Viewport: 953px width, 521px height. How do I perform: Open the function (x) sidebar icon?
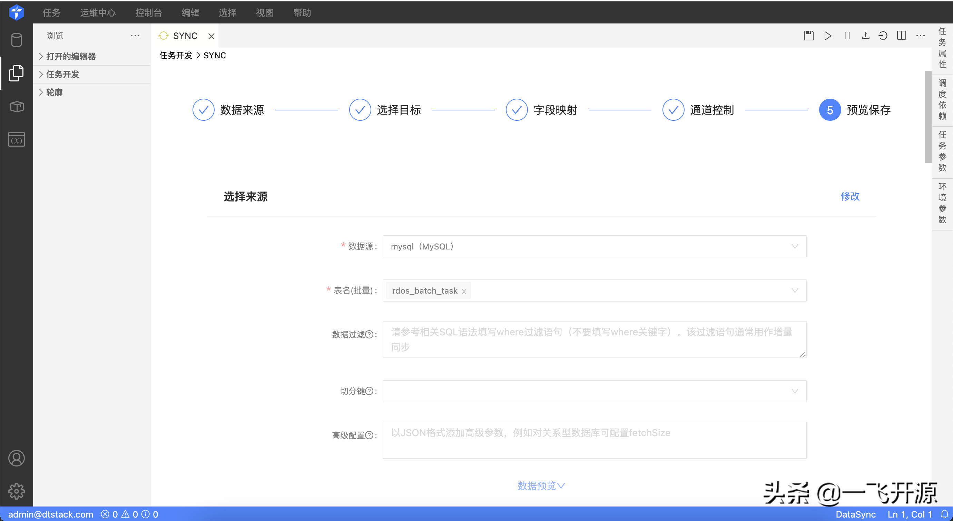pyautogui.click(x=16, y=139)
